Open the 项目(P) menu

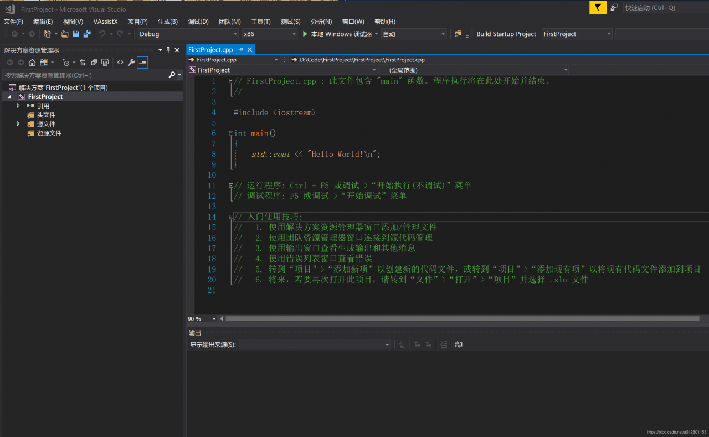[137, 22]
